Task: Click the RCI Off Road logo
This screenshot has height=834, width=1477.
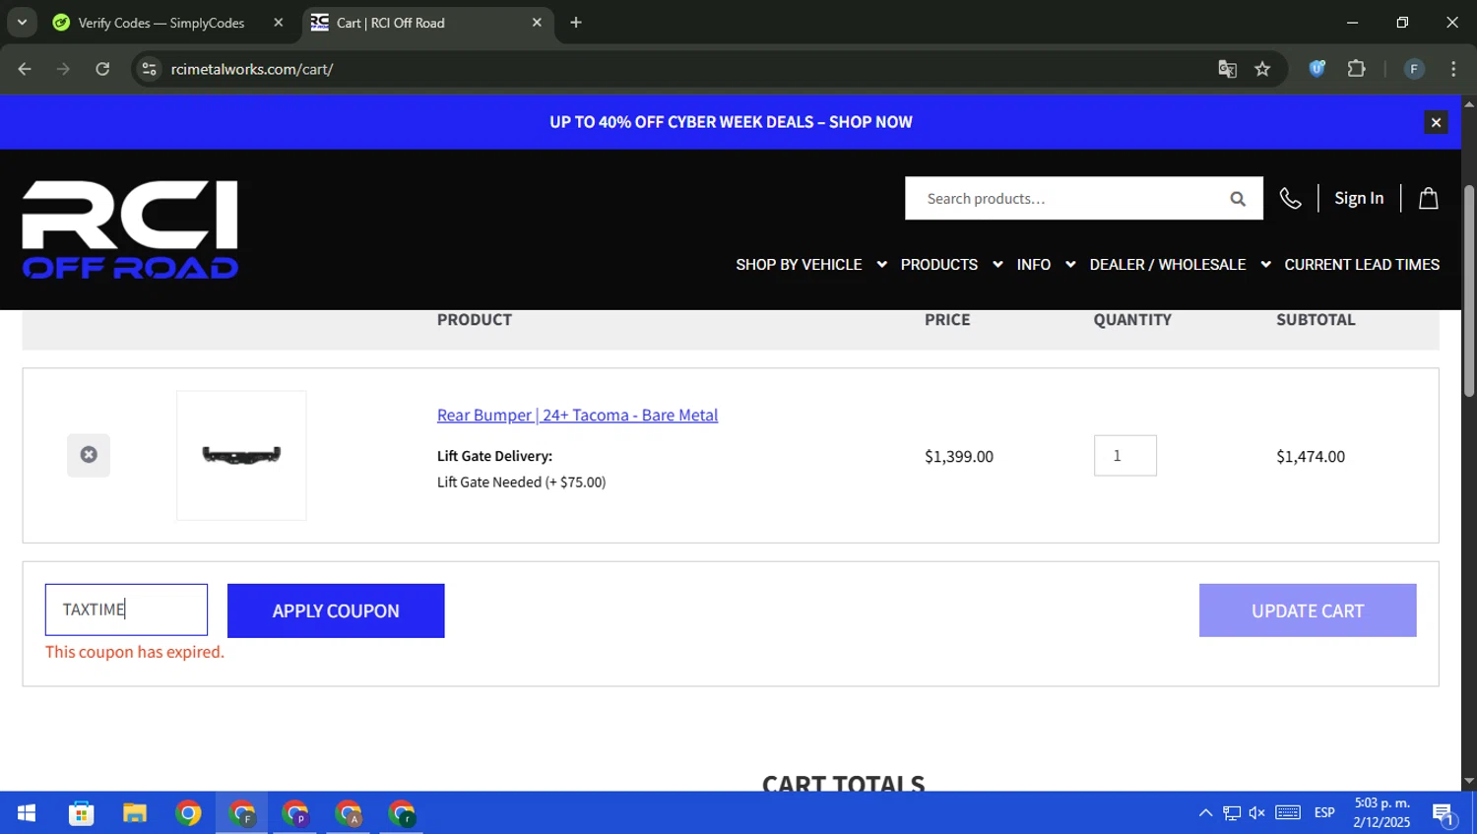Action: (130, 229)
